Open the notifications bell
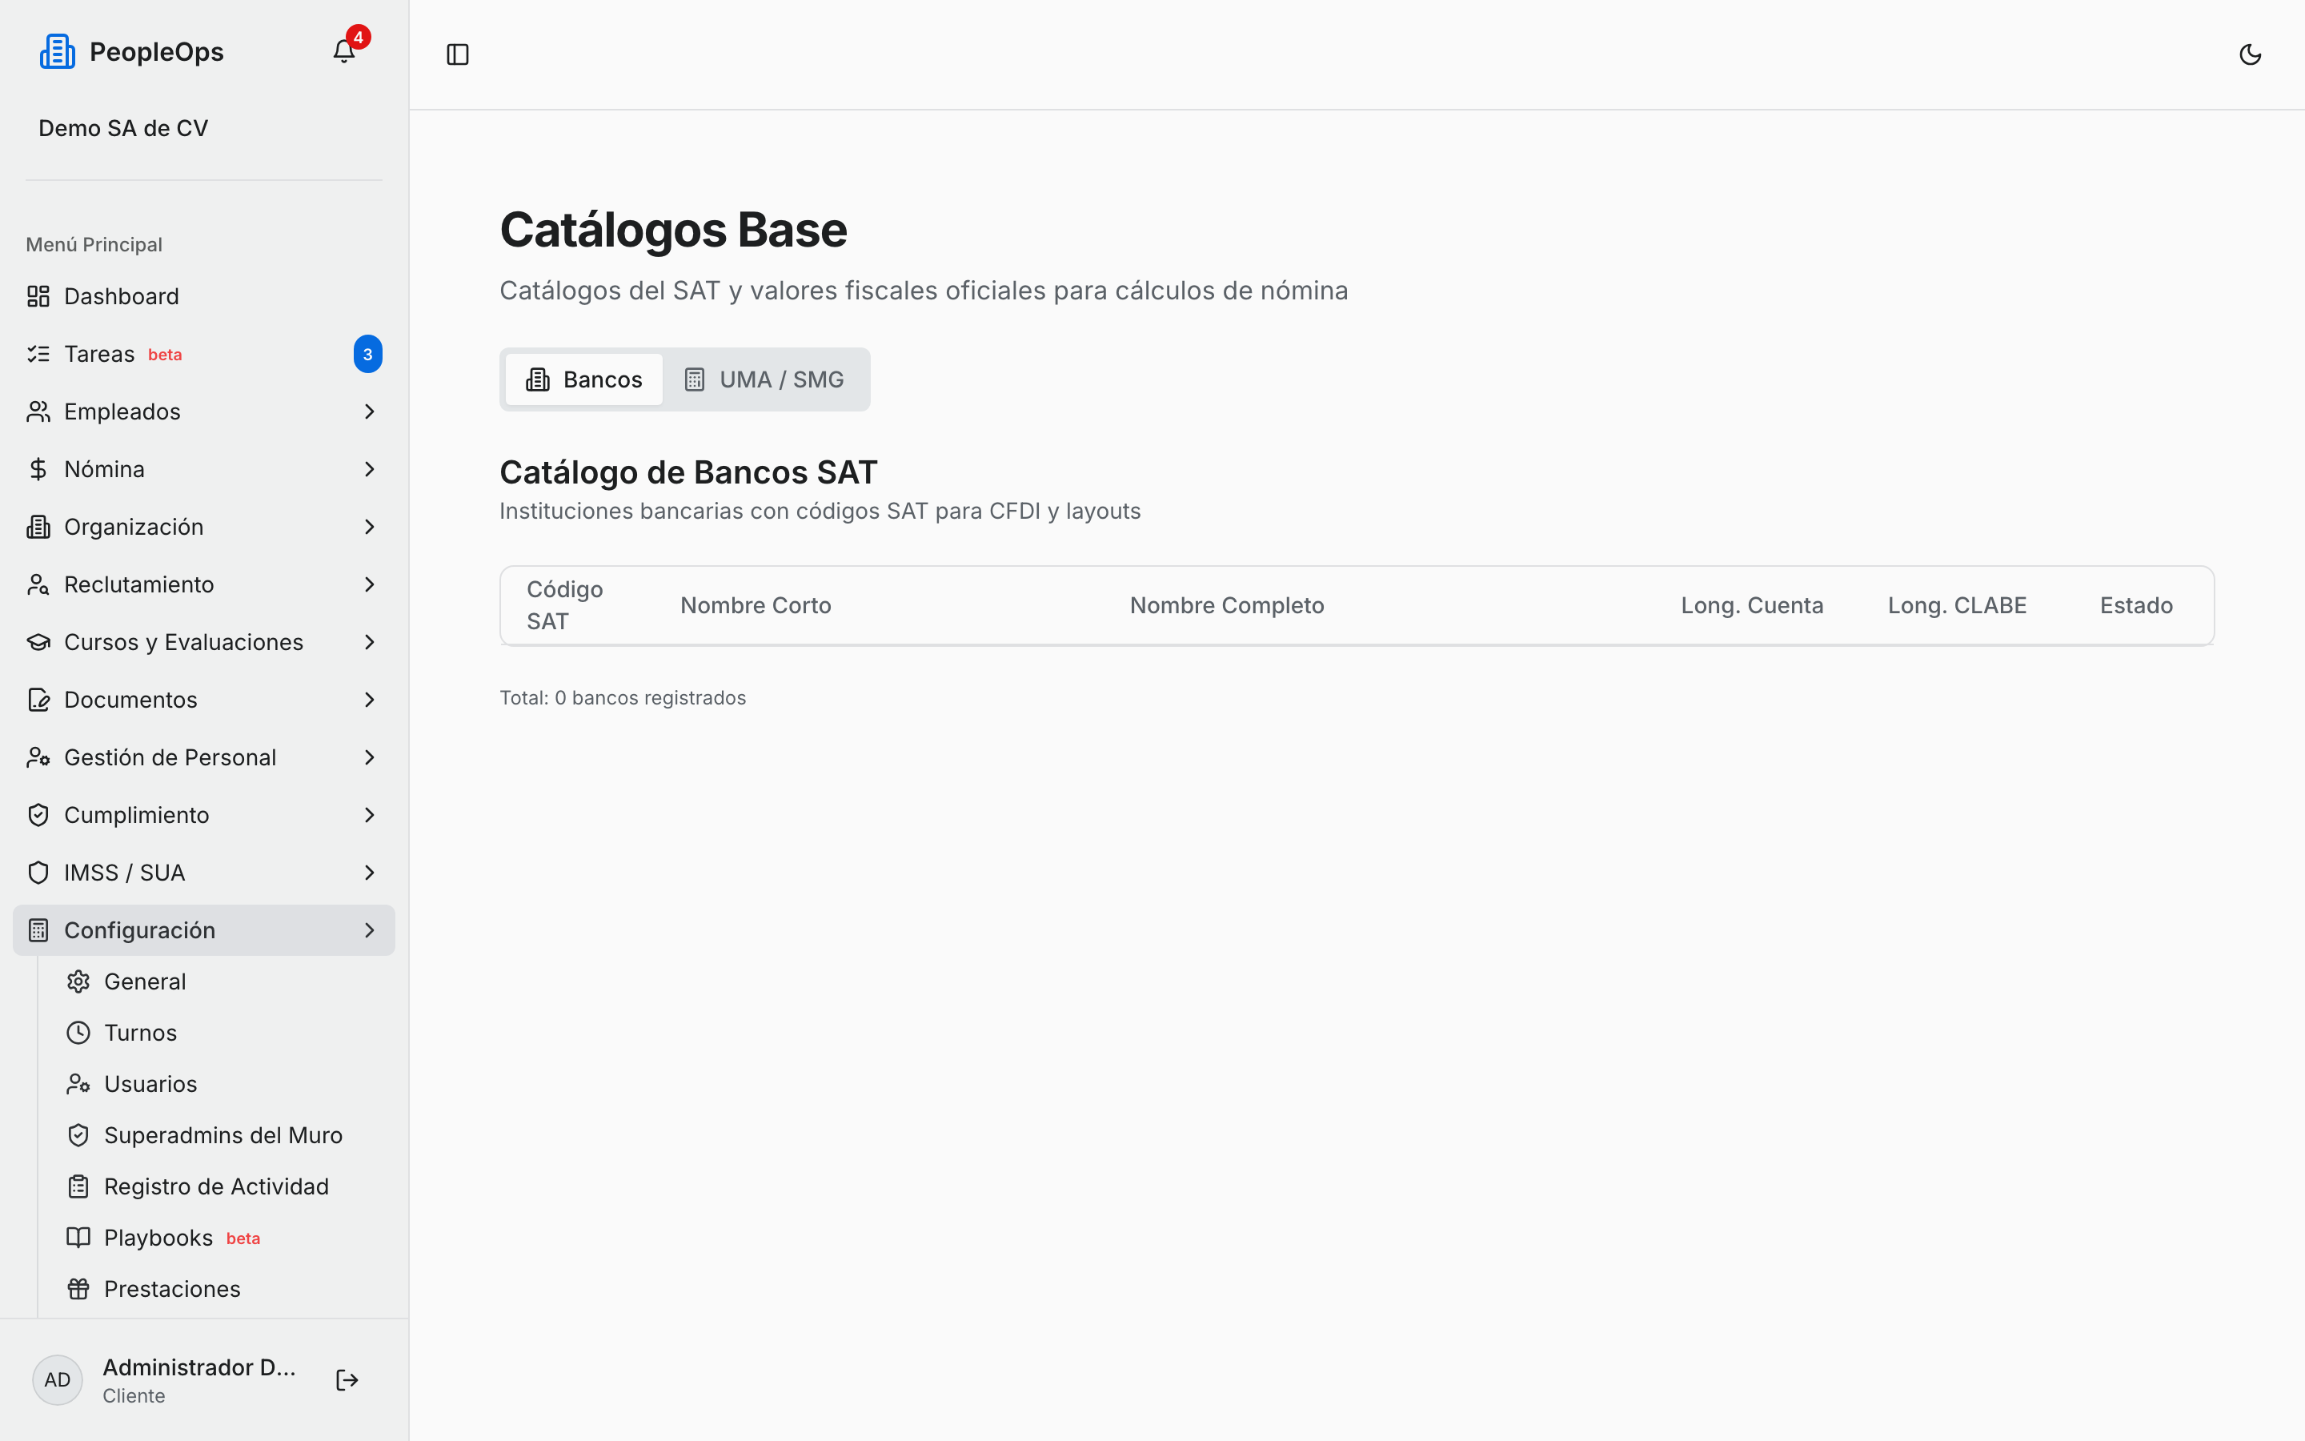Image resolution: width=2305 pixels, height=1441 pixels. tap(344, 51)
